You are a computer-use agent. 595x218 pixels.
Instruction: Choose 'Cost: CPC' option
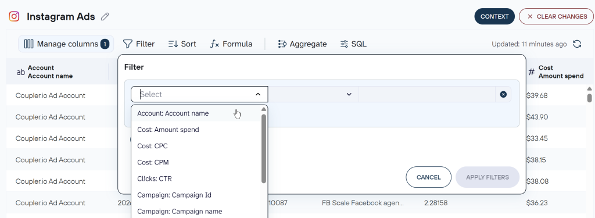click(196, 146)
